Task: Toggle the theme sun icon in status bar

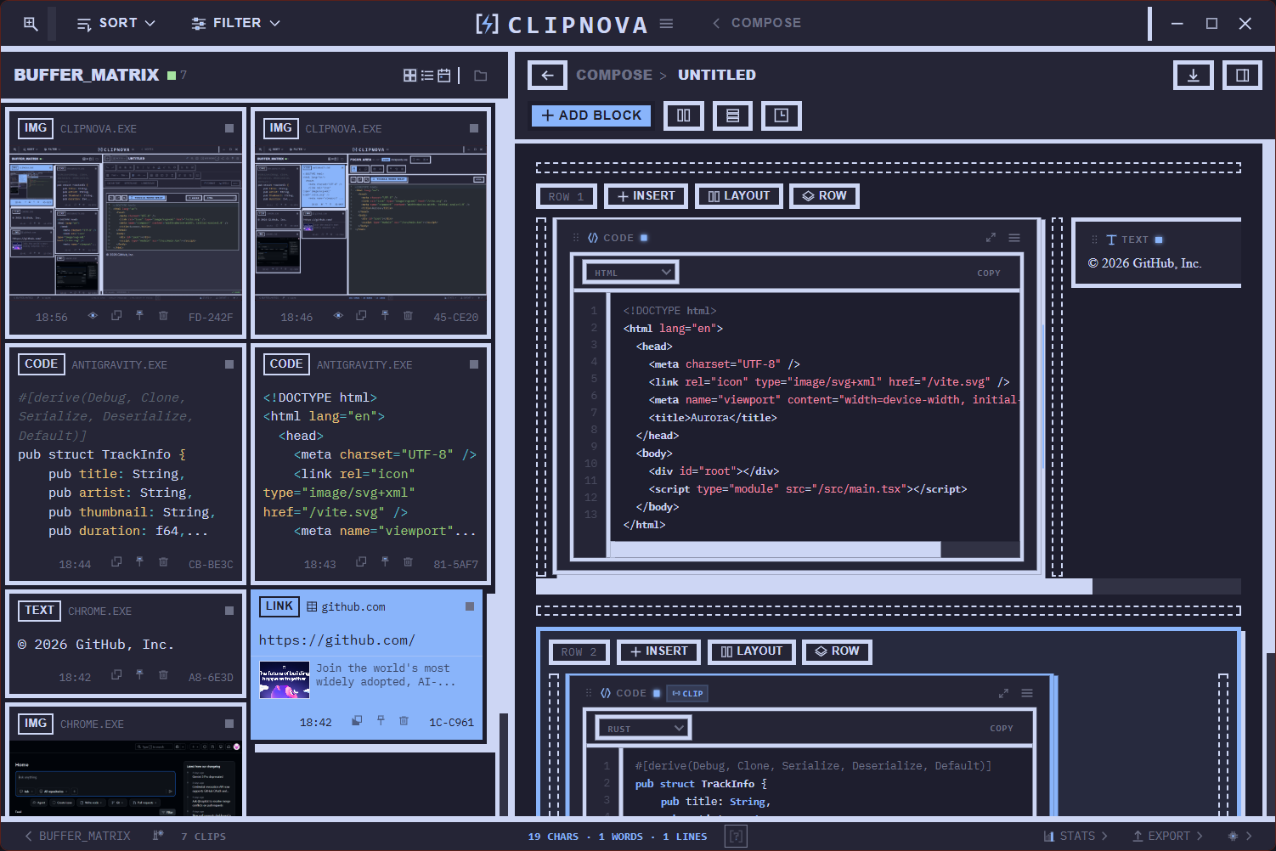Action: coord(1234,837)
